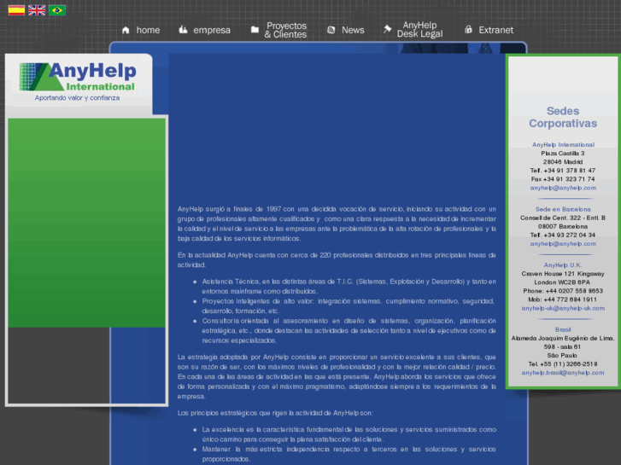Image resolution: width=621 pixels, height=465 pixels.
Task: Click the Aportando valor y confianza tagline
Action: coord(77,98)
